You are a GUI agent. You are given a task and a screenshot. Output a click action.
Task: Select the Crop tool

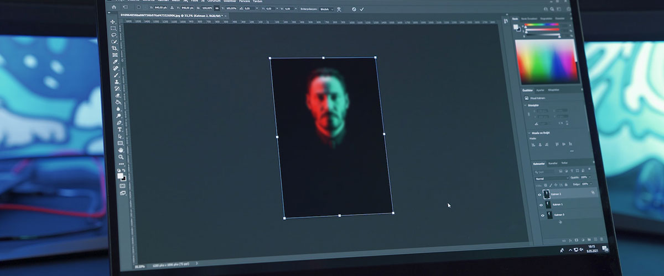[114, 49]
